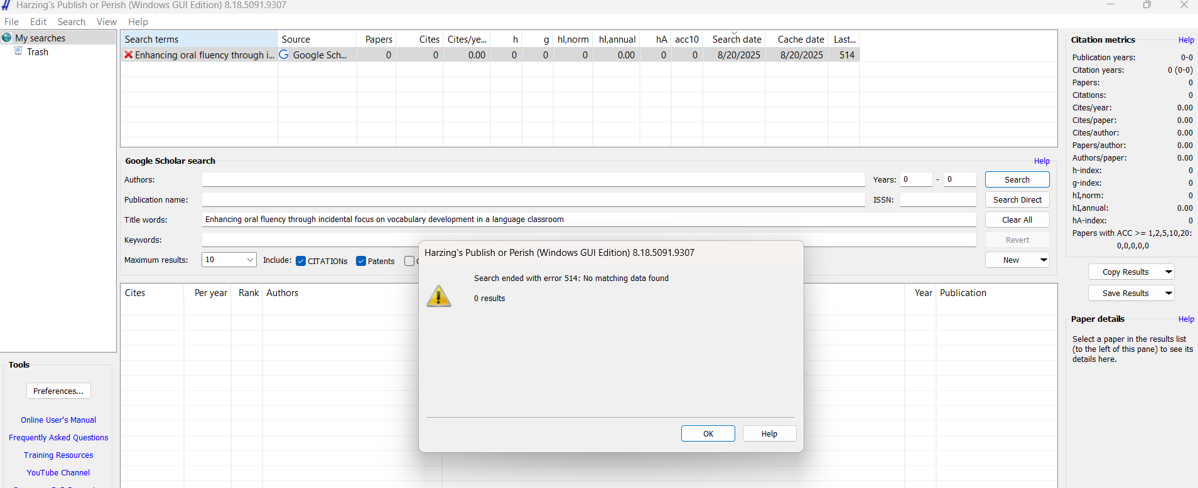Click into the Title words field
This screenshot has width=1198, height=488.
click(588, 220)
